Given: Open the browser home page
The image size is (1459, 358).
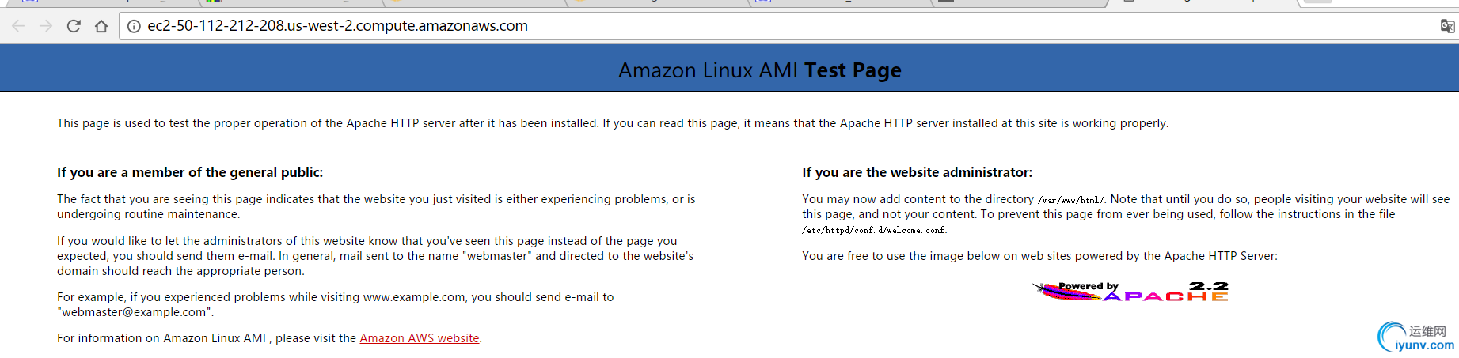Looking at the screenshot, I should pos(101,26).
